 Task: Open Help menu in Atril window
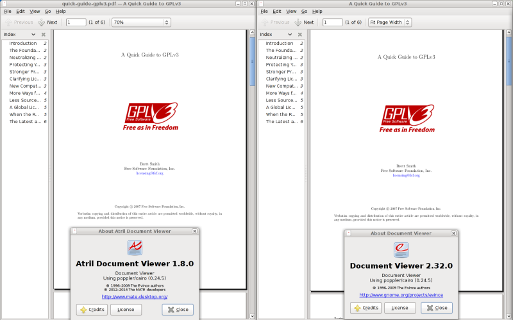point(60,11)
